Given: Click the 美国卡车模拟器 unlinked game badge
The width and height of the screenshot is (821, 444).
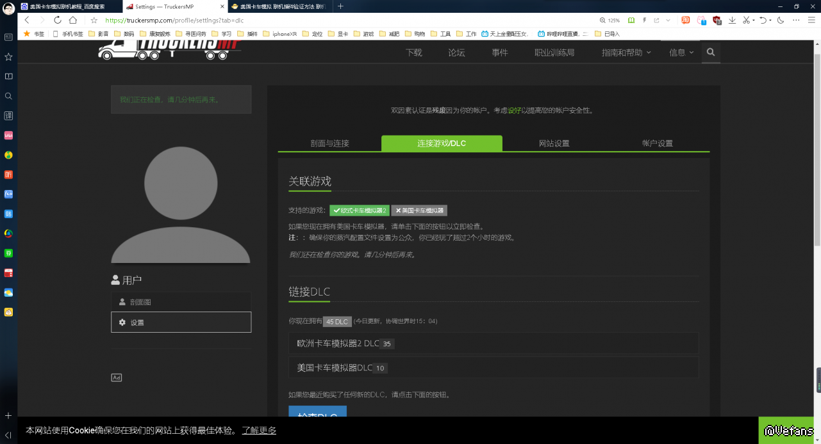Looking at the screenshot, I should click(x=419, y=210).
